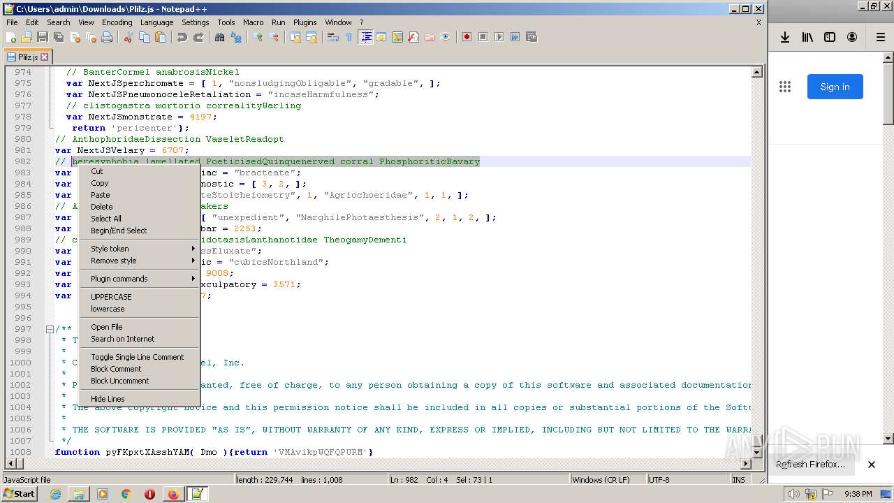Open the Macro menu
This screenshot has width=894, height=503.
(253, 22)
